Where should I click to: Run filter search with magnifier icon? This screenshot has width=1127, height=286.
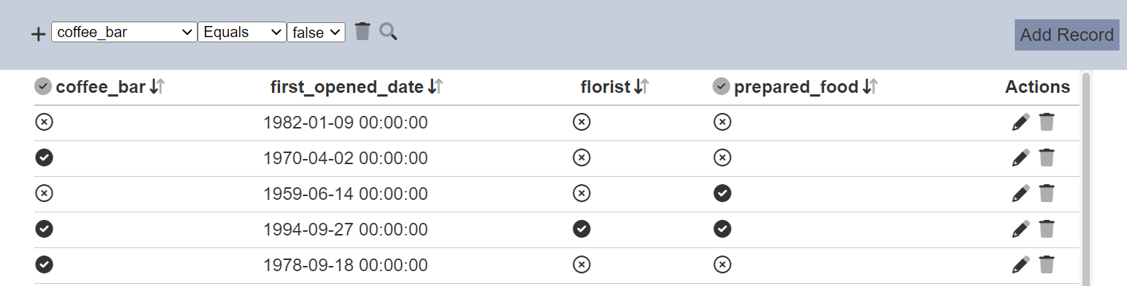(389, 31)
